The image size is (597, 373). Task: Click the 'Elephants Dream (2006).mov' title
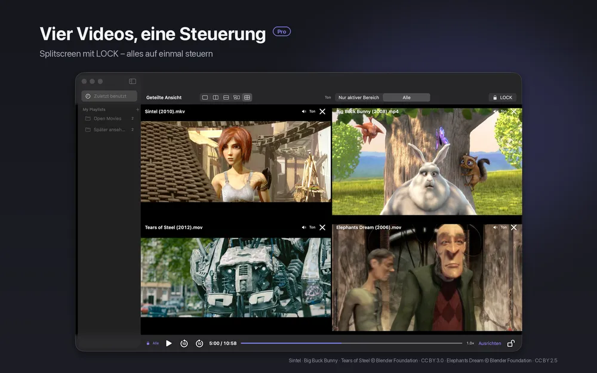click(x=368, y=227)
